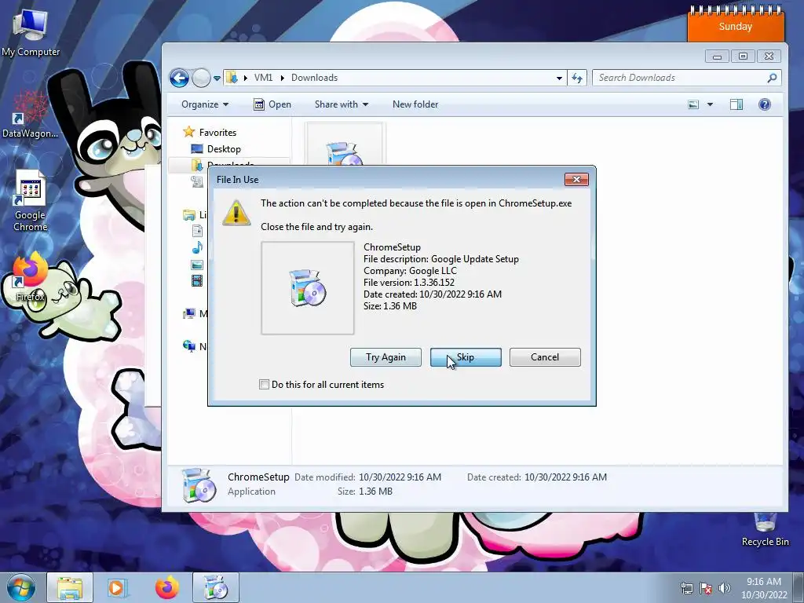This screenshot has height=603, width=804.
Task: Click the refresh button beside address bar
Action: (577, 78)
